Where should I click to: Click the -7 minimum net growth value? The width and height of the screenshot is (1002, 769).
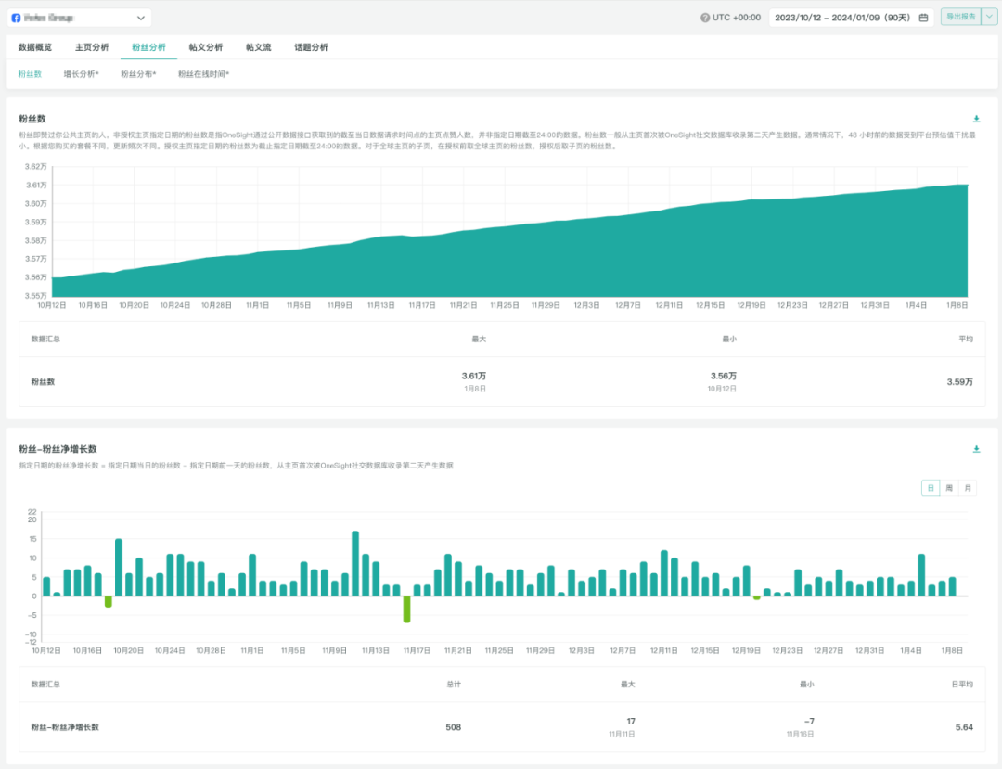[809, 721]
